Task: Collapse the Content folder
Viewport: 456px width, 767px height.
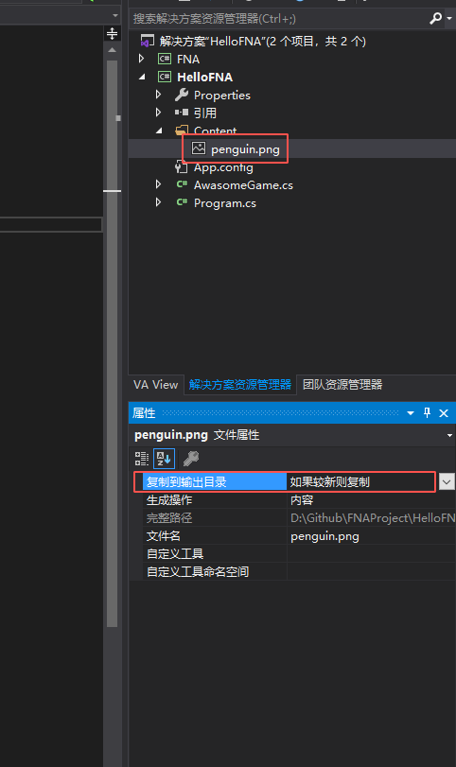Action: click(x=159, y=131)
